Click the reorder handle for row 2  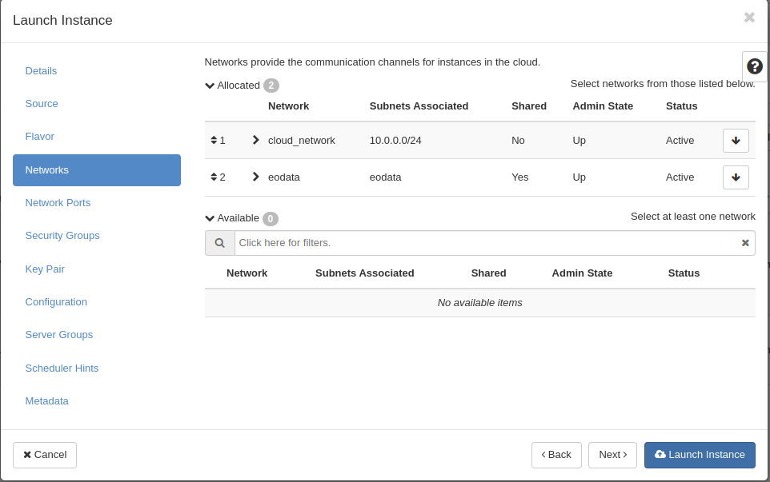(214, 177)
